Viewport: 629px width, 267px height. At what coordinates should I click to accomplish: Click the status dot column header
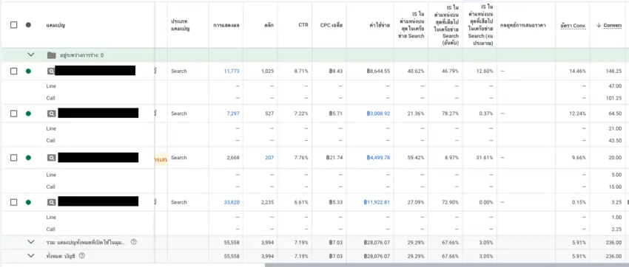tap(28, 25)
